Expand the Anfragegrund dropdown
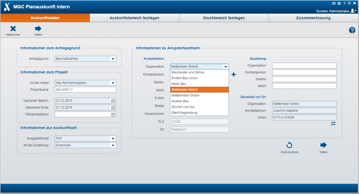The height and width of the screenshot is (194, 359). tap(113, 59)
